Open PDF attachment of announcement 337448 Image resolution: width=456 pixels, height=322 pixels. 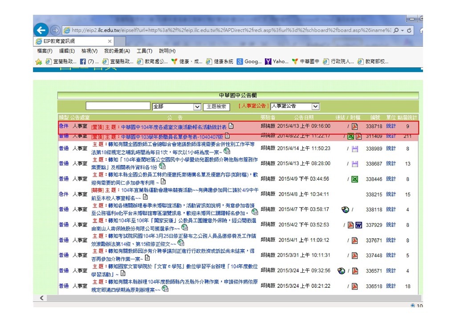pyautogui.click(x=355, y=255)
